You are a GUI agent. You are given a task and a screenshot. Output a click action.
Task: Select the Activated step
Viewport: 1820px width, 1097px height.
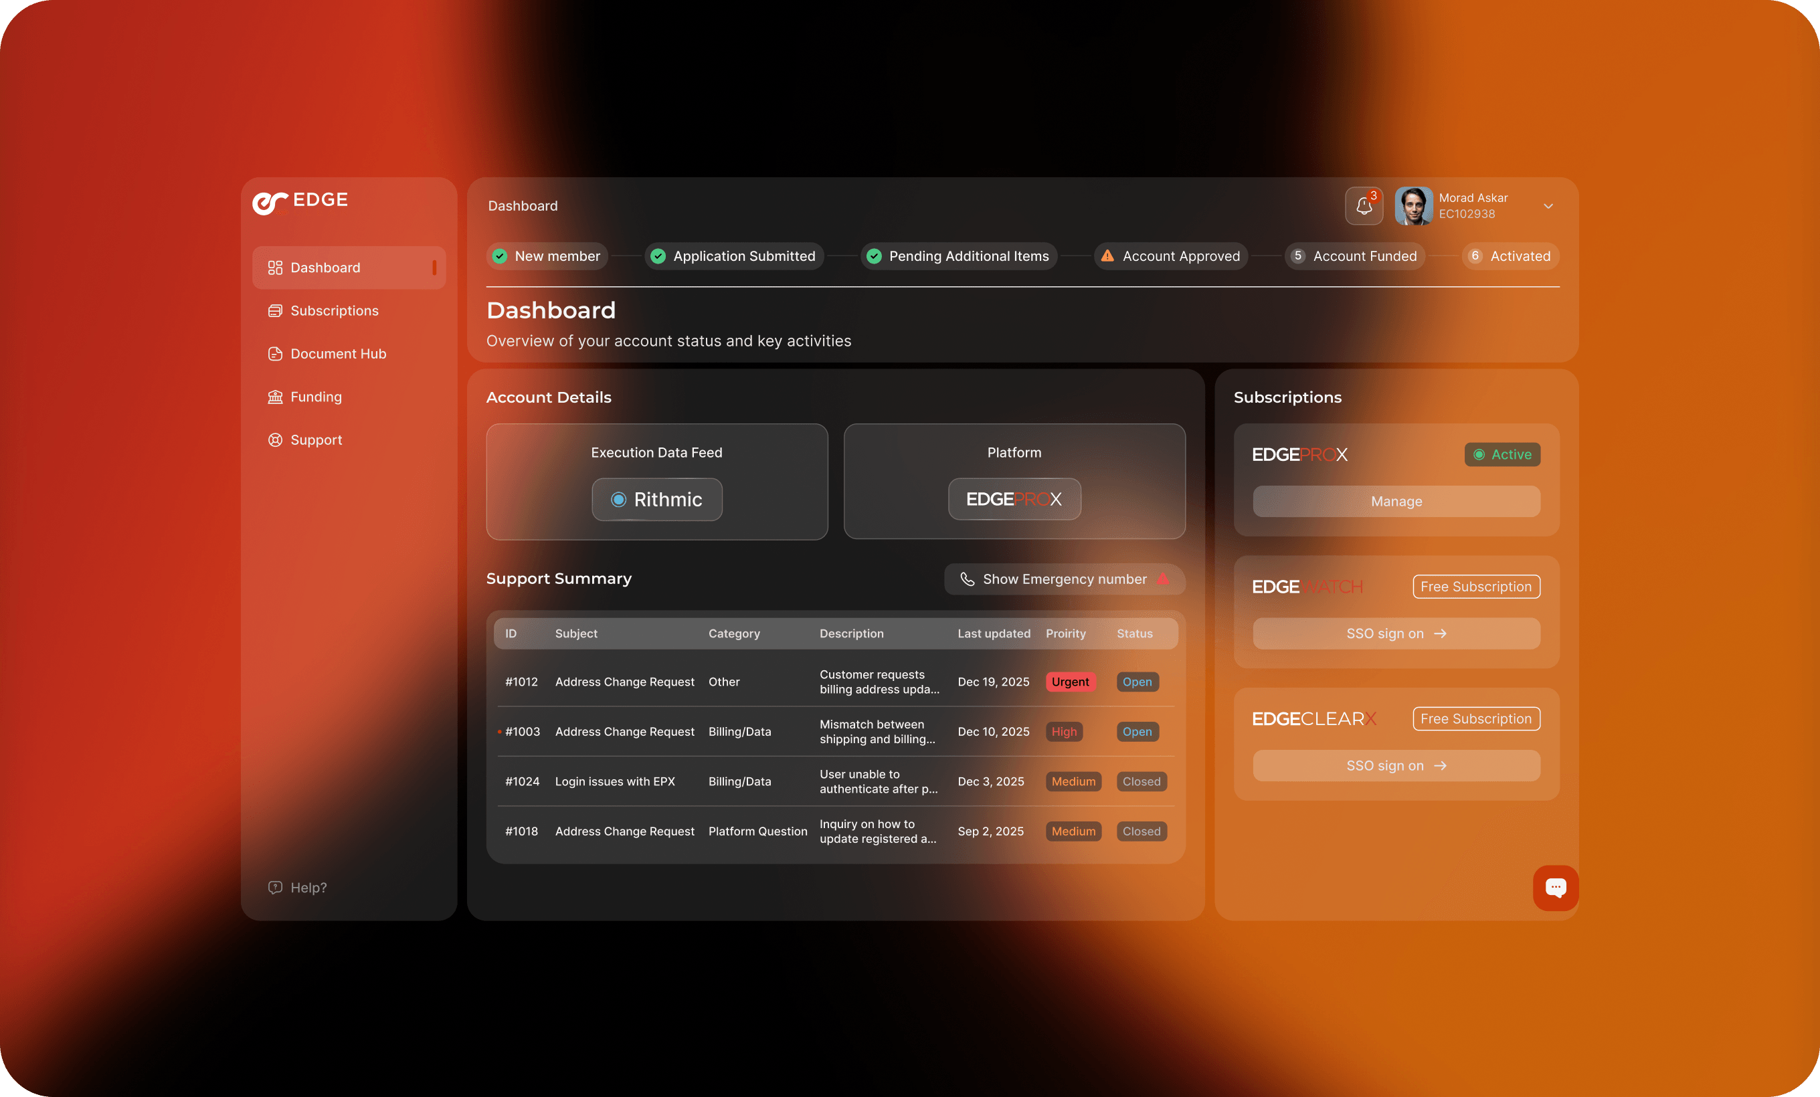[1510, 256]
